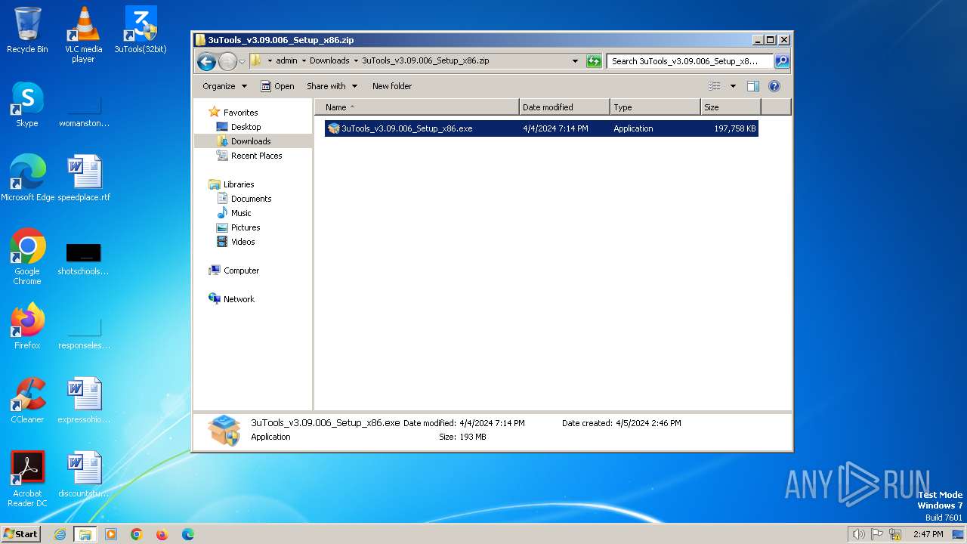Expand address bar history dropdown
The image size is (967, 544).
pos(576,61)
